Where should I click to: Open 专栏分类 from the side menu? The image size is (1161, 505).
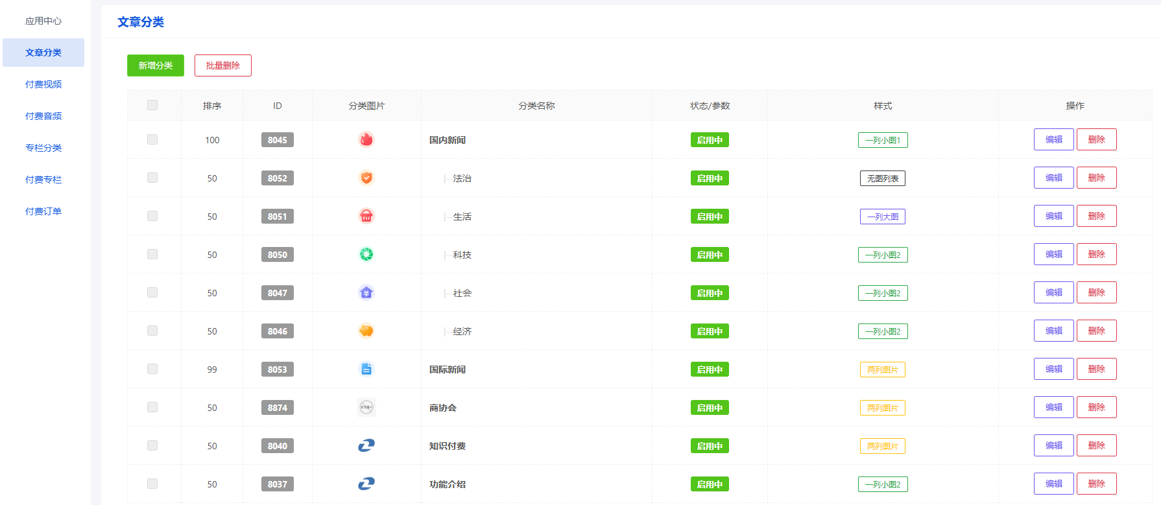(x=43, y=148)
